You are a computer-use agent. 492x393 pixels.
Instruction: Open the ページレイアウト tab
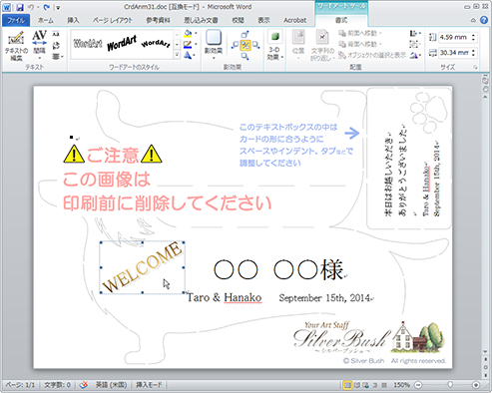coord(113,20)
